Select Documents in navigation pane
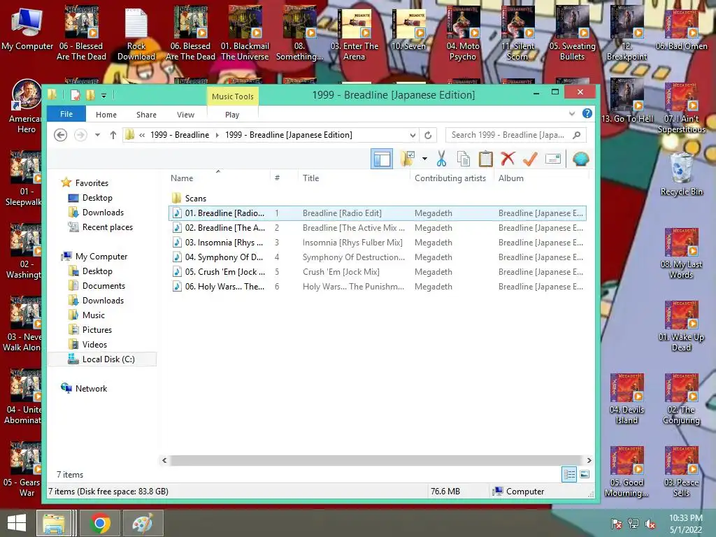Image resolution: width=716 pixels, height=537 pixels. [103, 285]
